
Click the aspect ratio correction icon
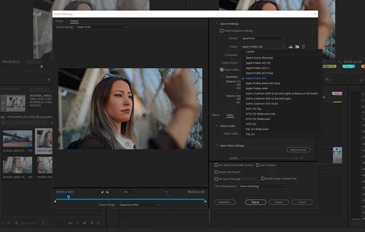point(166,192)
